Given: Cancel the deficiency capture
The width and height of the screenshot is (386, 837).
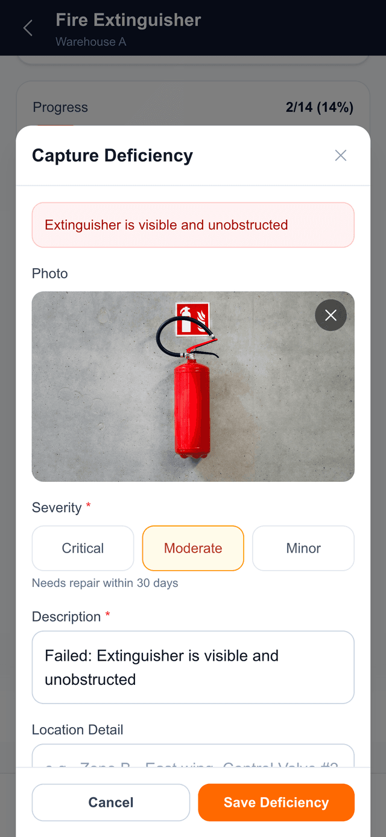Looking at the screenshot, I should (x=111, y=803).
